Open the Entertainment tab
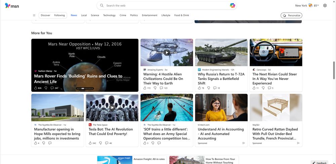This screenshot has width=336, height=164. tap(150, 15)
